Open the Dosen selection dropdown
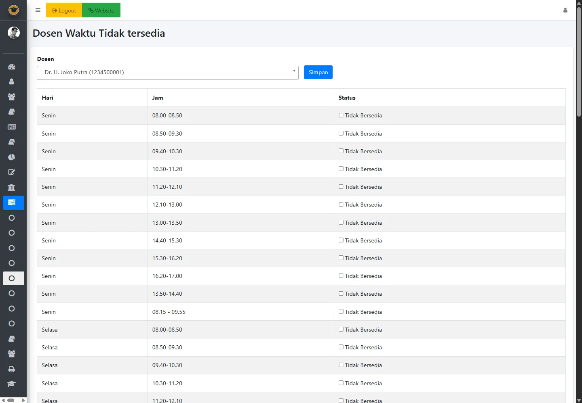This screenshot has width=582, height=403. (x=167, y=73)
